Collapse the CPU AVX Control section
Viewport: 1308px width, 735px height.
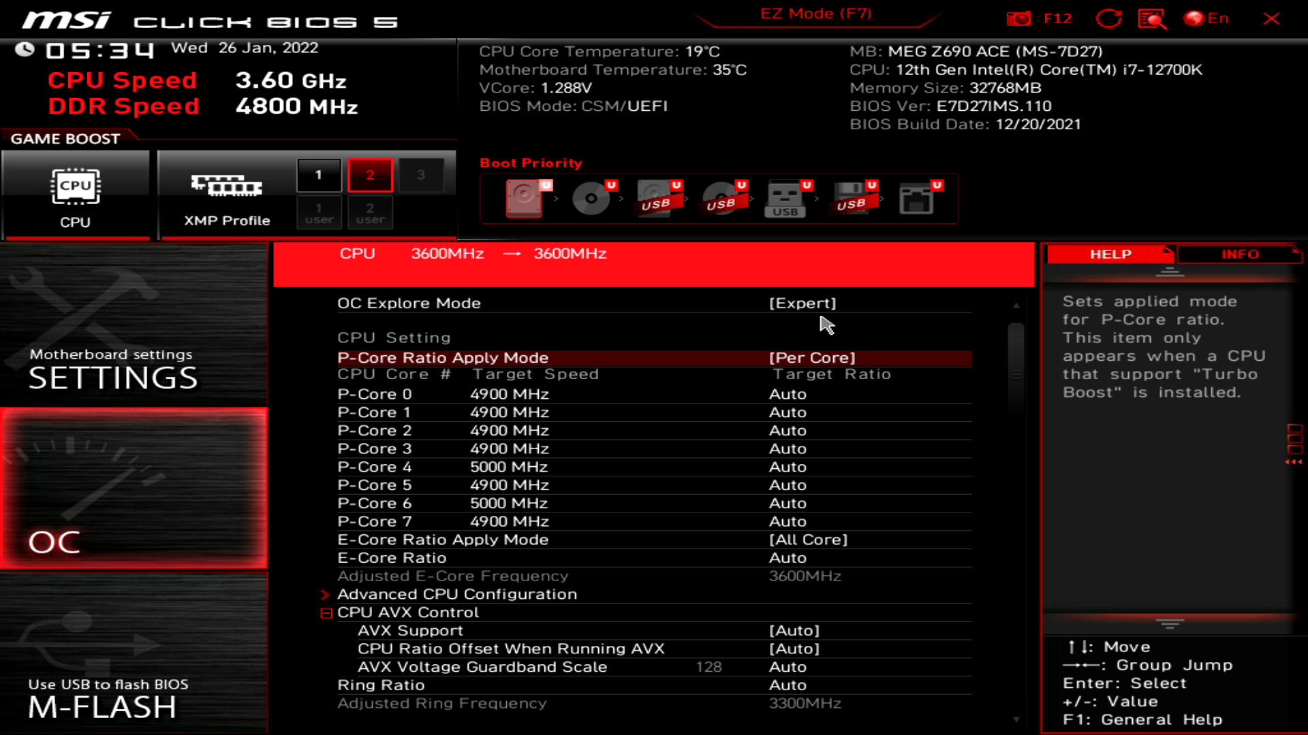click(x=326, y=612)
